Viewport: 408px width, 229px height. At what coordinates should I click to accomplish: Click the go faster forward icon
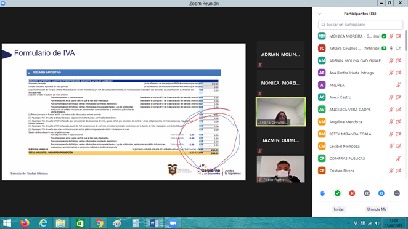[381, 193]
